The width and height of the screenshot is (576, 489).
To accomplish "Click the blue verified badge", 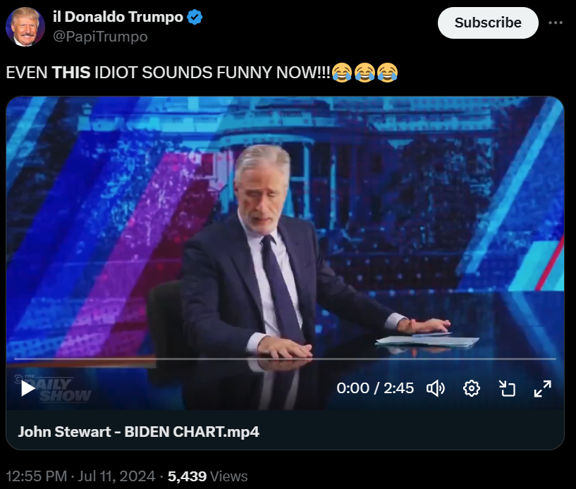I will pyautogui.click(x=195, y=17).
